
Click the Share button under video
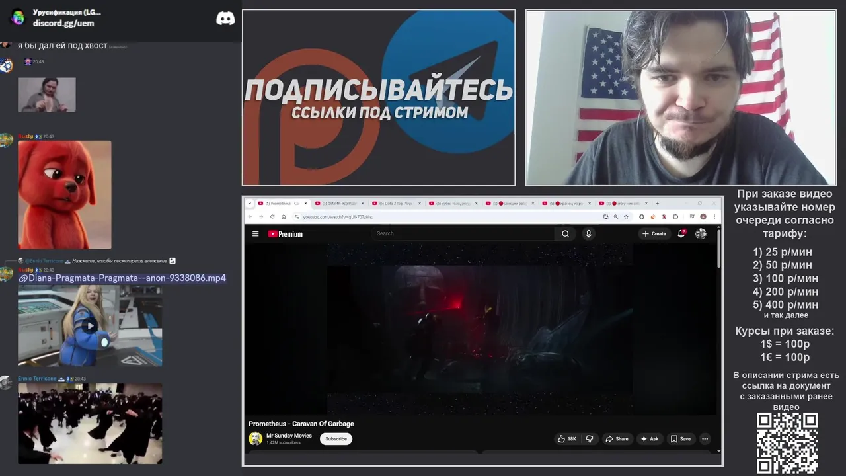point(617,439)
